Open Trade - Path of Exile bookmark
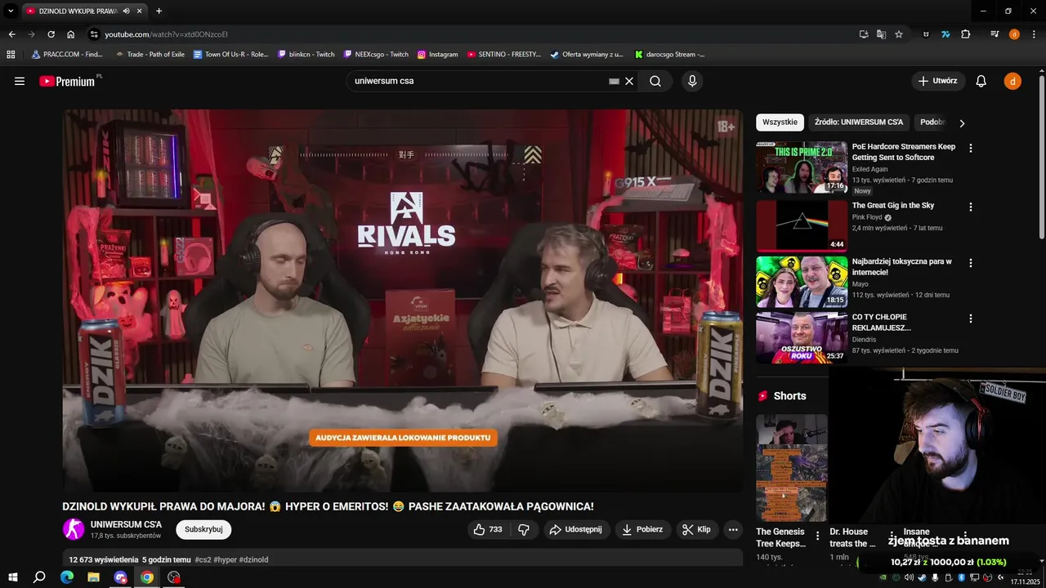 (x=150, y=55)
